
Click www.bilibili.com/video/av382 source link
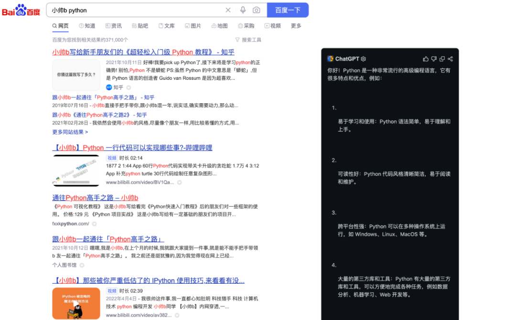click(139, 315)
